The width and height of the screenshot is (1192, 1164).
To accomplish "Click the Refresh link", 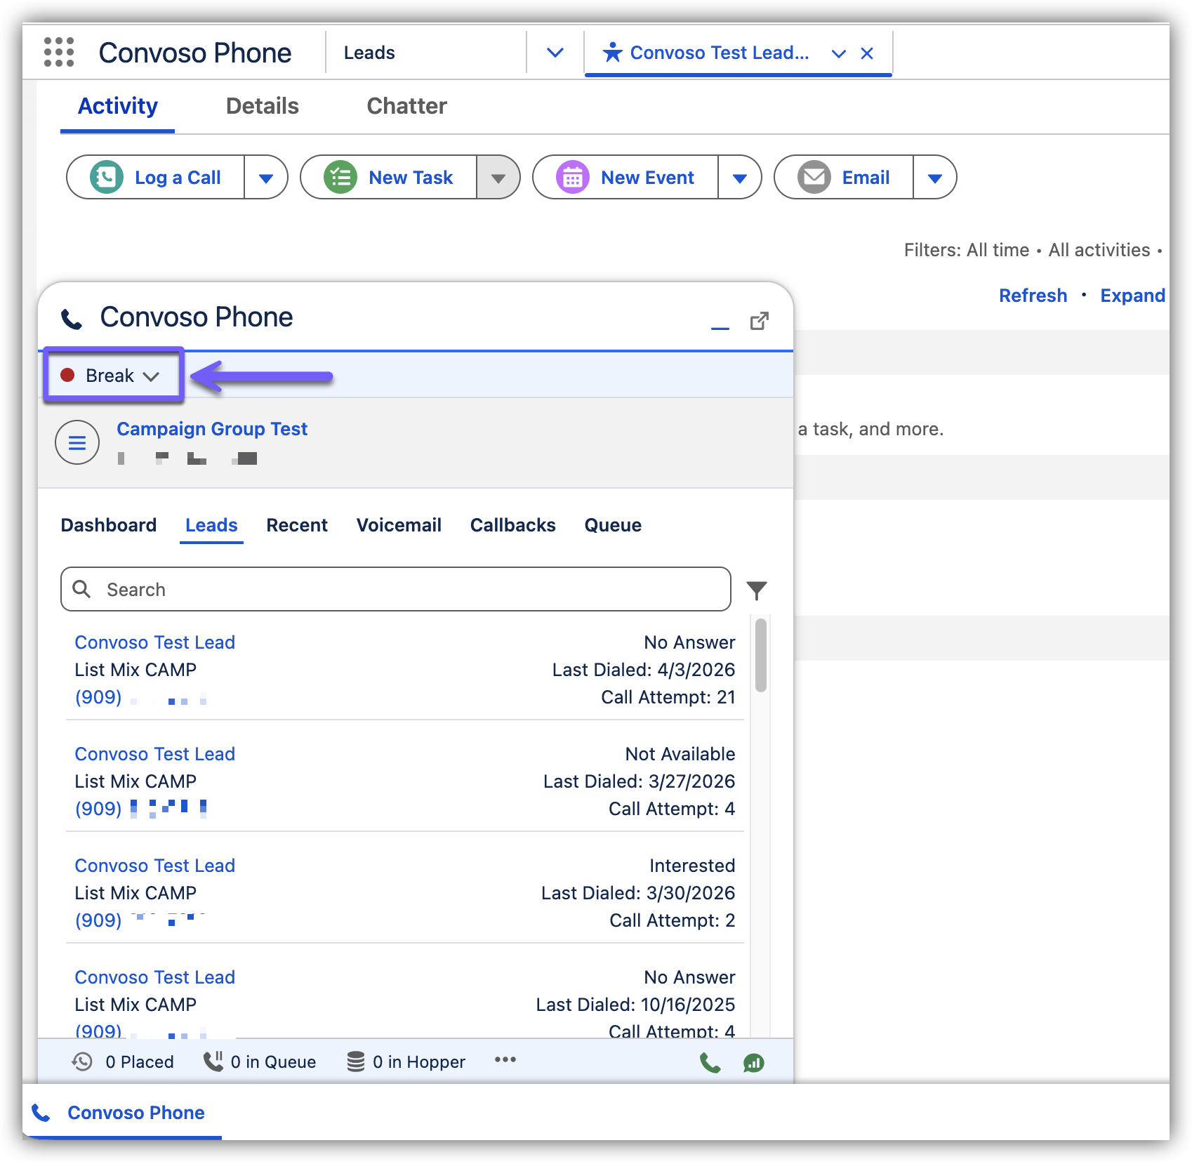I will click(x=1033, y=296).
